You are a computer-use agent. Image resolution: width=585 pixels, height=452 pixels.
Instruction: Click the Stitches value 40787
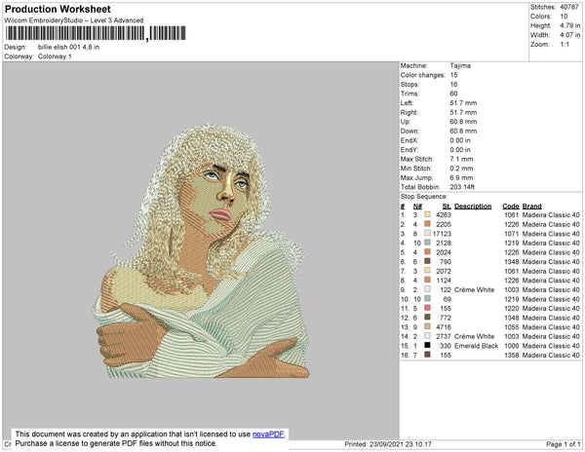569,7
